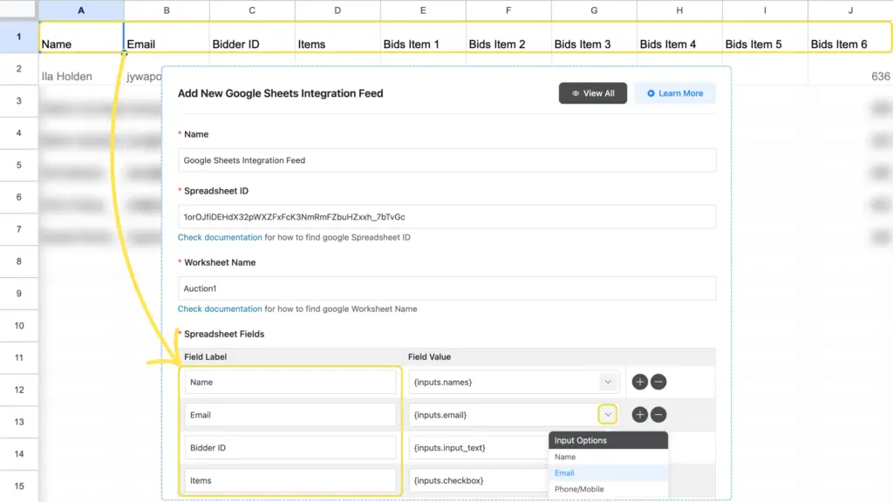
Task: Remove the Name field row
Action: [658, 382]
